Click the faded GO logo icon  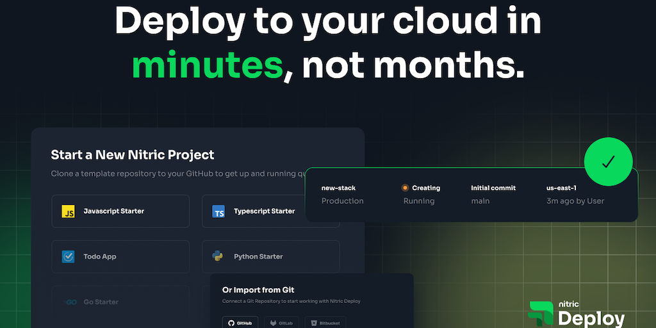coord(69,302)
